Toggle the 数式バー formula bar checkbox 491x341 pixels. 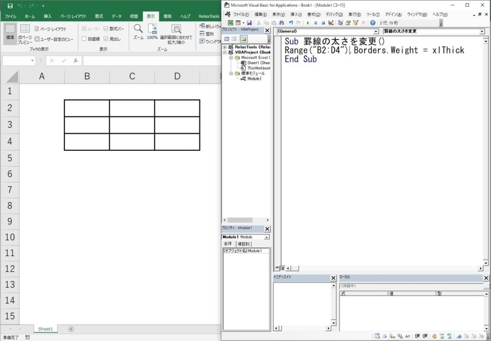pos(106,28)
